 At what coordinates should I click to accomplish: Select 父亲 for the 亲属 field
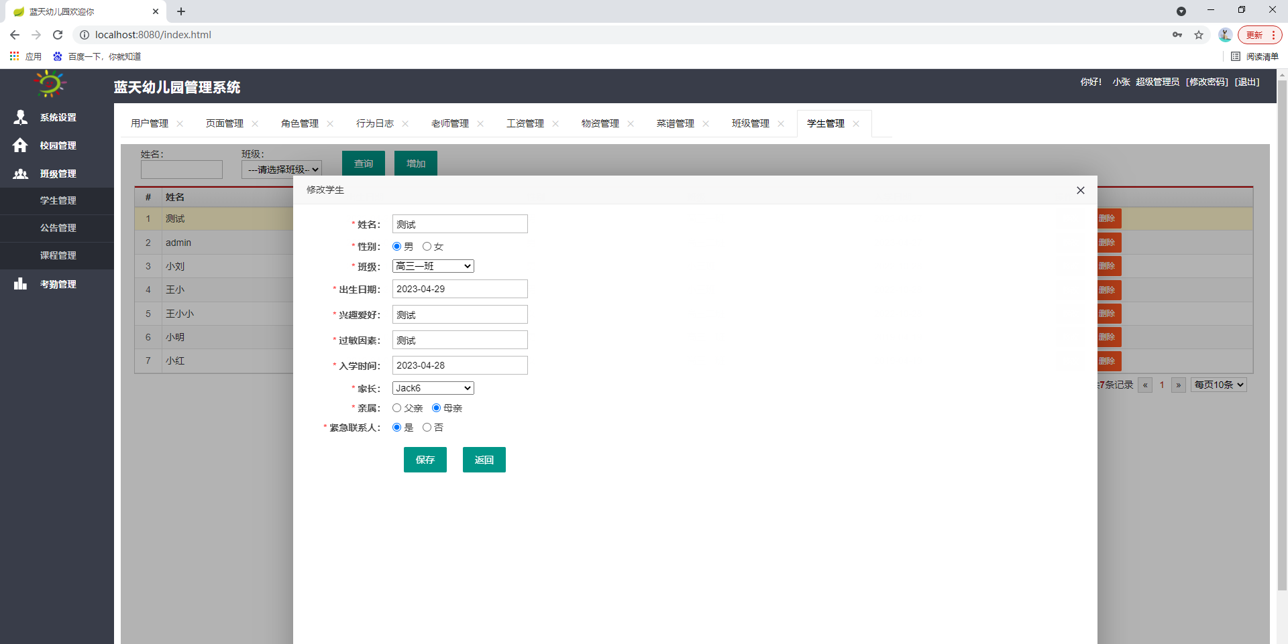[397, 407]
